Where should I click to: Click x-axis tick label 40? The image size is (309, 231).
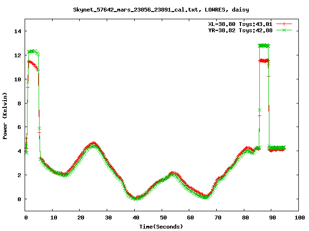[136, 218]
